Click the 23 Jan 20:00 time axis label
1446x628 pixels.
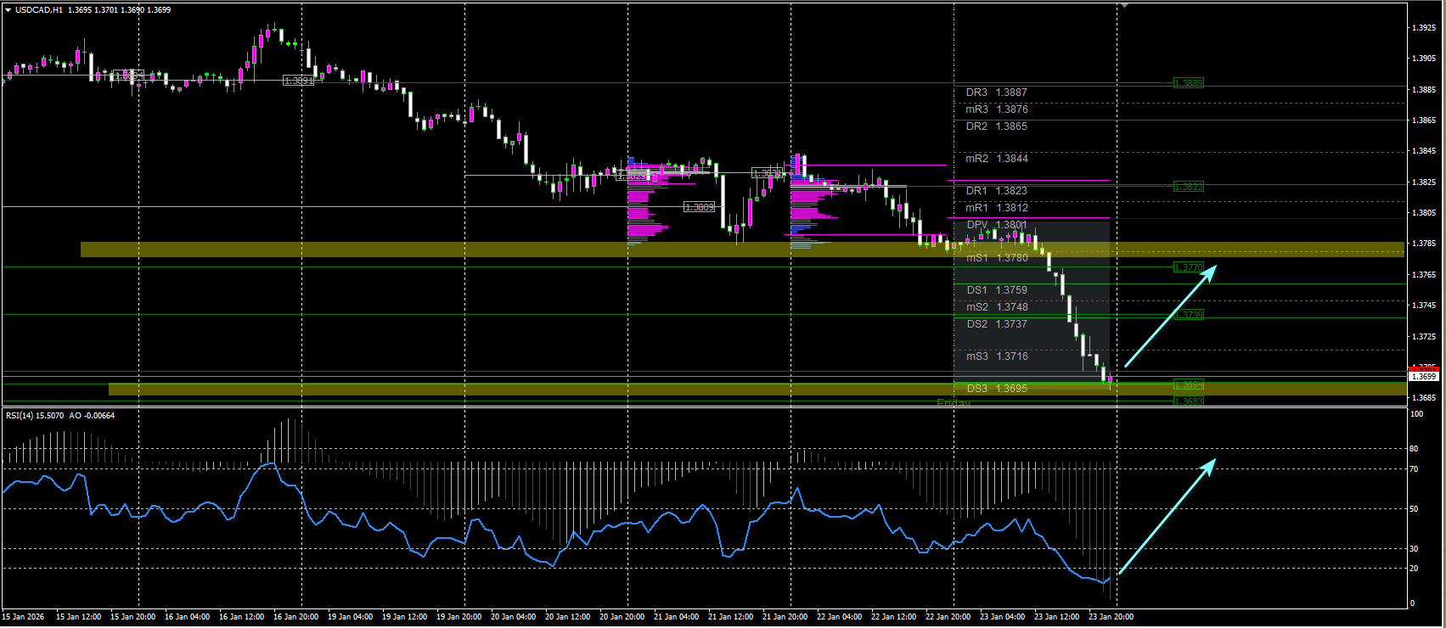1111,617
